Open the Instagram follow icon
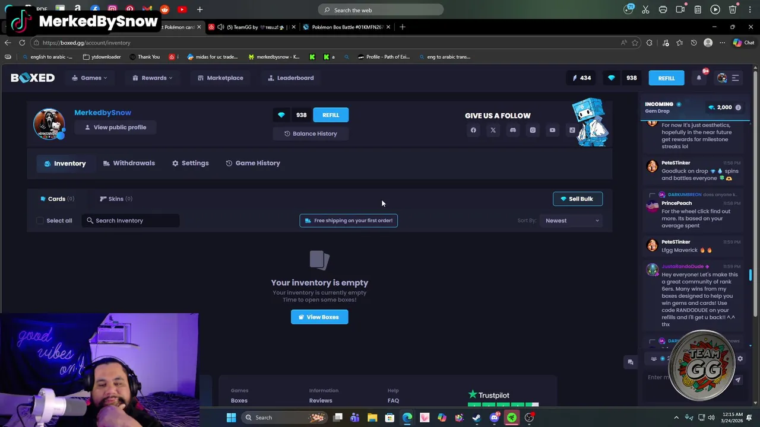This screenshot has height=427, width=760. (x=533, y=130)
